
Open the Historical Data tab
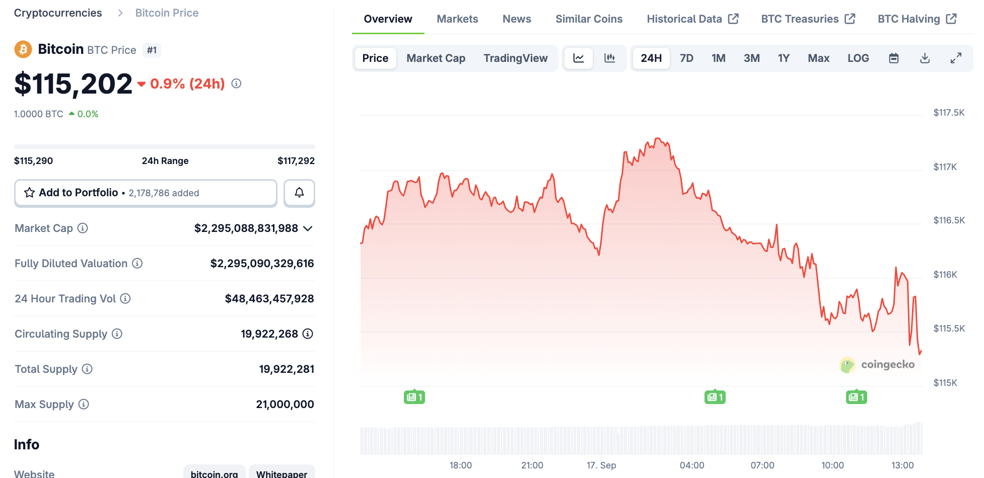[x=692, y=19]
